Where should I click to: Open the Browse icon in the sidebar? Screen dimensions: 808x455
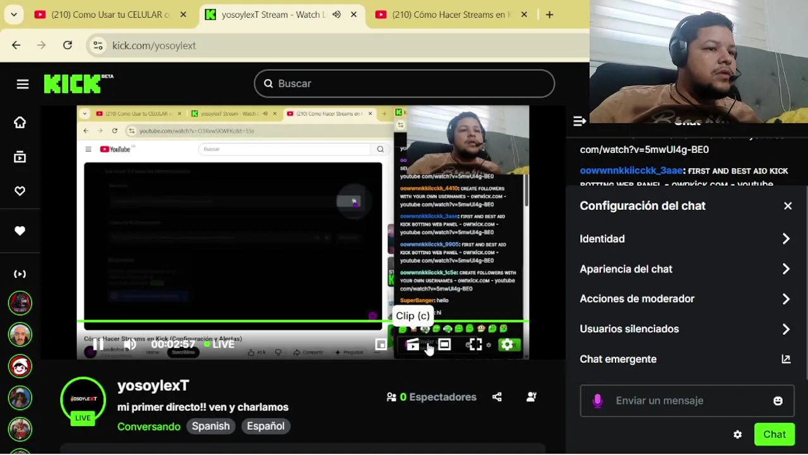[20, 157]
